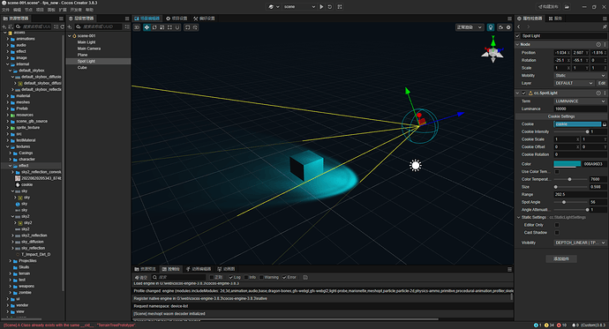
Task: Open the light Color swatch
Action: [567, 164]
